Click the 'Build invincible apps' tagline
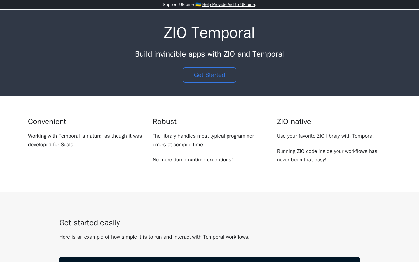Screen dimensions: 419x262 pyautogui.click(x=209, y=54)
